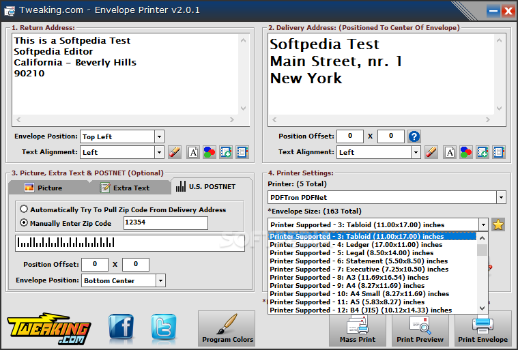Clear delivery address with eraser icon
The height and width of the screenshot is (350, 518).
tap(431, 152)
